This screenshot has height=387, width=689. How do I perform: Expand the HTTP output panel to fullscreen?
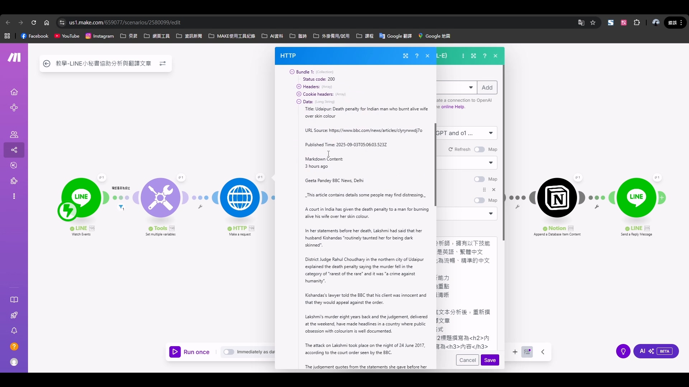406,56
